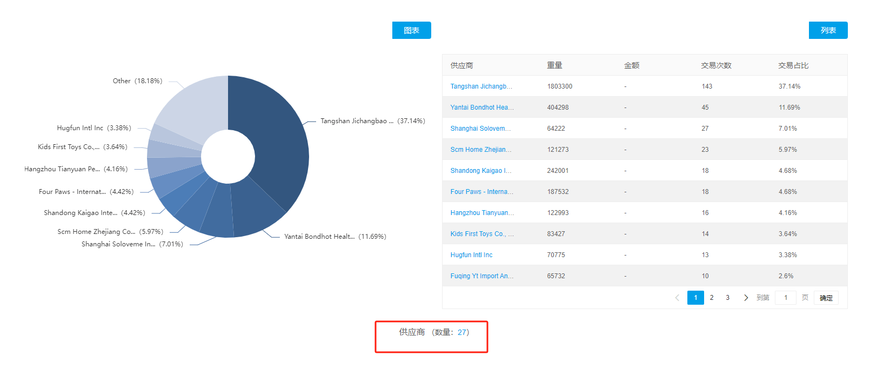
Task: Open Scm Home Zhejian... supplier link
Action: [x=481, y=150]
